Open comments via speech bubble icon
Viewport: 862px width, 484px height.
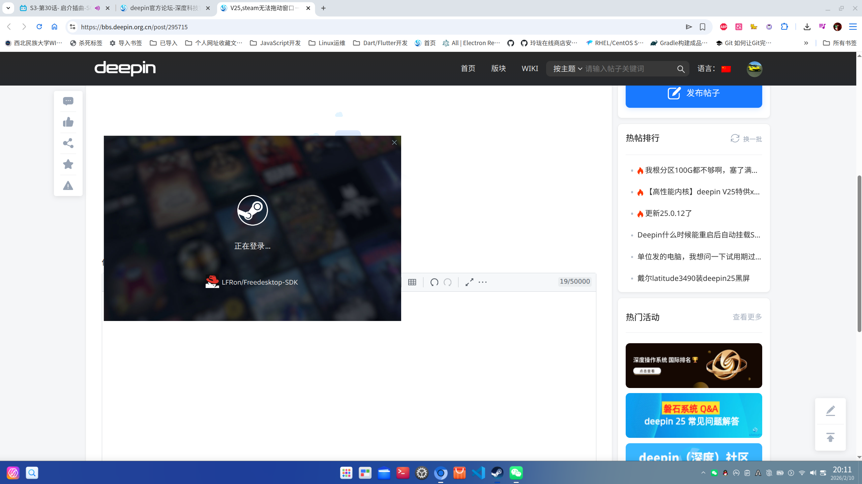[68, 101]
